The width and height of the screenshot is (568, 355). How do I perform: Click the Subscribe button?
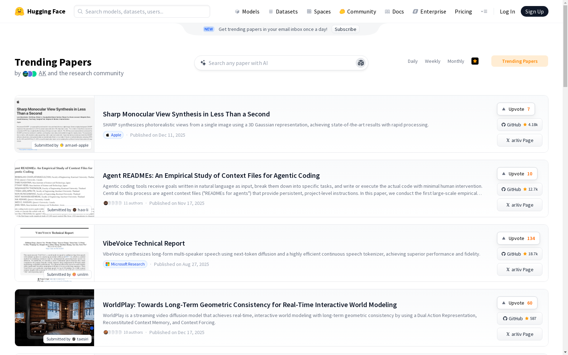(345, 29)
